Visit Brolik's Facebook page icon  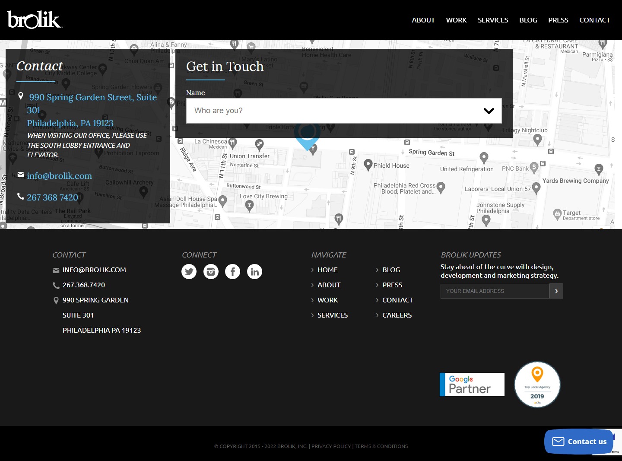232,272
